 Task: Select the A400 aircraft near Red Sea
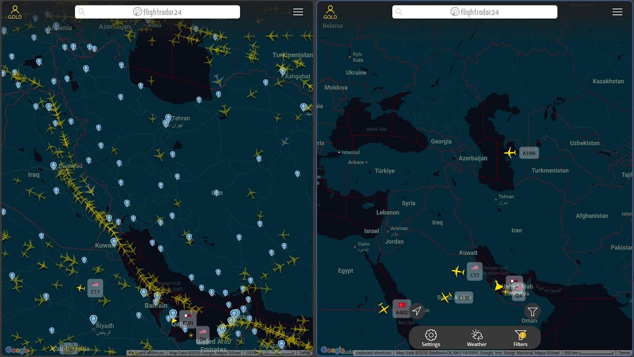pyautogui.click(x=383, y=309)
